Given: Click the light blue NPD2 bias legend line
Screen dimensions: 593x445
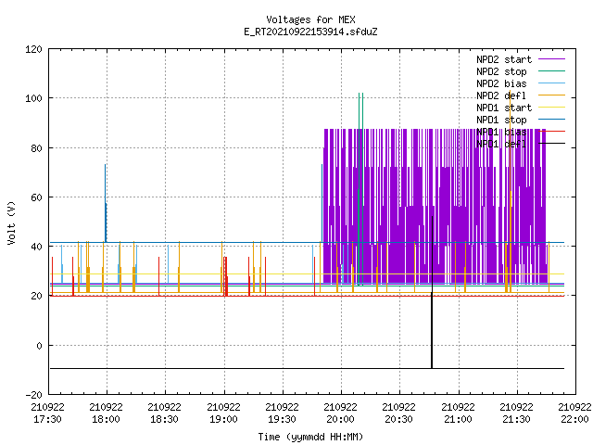Looking at the screenshot, I should (552, 83).
